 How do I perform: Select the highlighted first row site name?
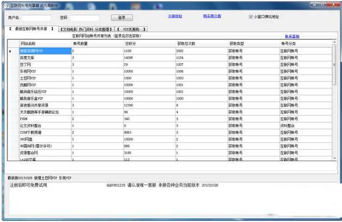pyautogui.click(x=45, y=51)
